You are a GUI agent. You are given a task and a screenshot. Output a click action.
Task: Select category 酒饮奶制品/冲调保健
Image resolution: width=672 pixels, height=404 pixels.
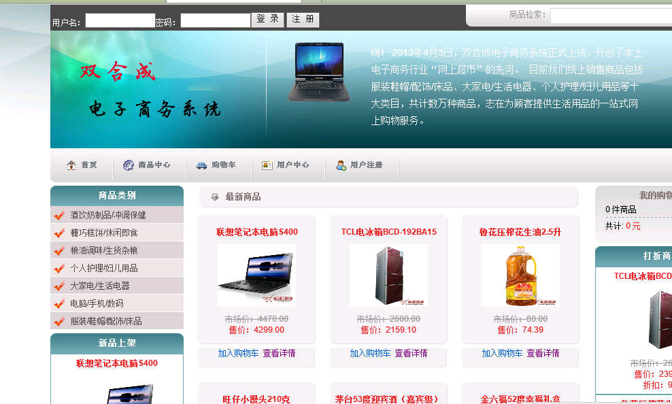click(x=108, y=215)
